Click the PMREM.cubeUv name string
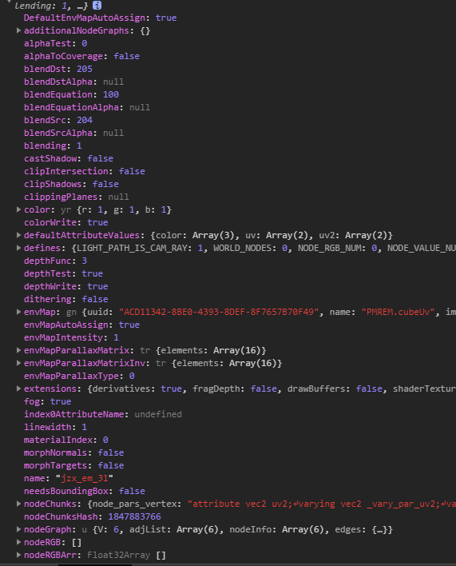The width and height of the screenshot is (456, 566). (398, 312)
